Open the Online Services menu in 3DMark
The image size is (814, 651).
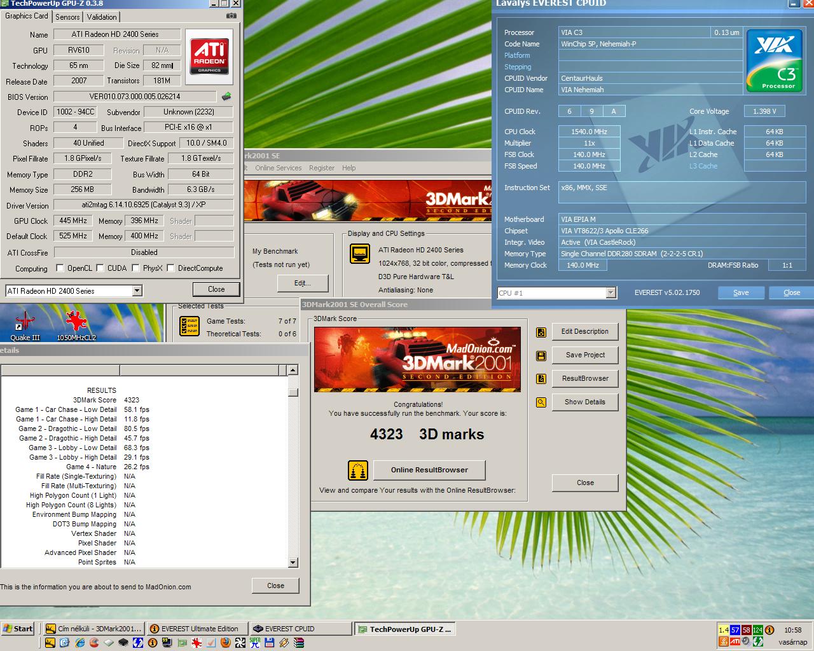click(x=279, y=168)
